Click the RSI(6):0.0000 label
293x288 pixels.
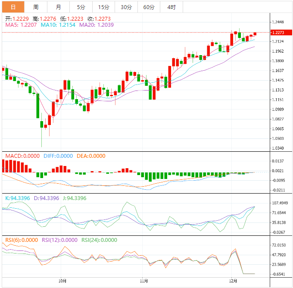[x=22, y=240]
